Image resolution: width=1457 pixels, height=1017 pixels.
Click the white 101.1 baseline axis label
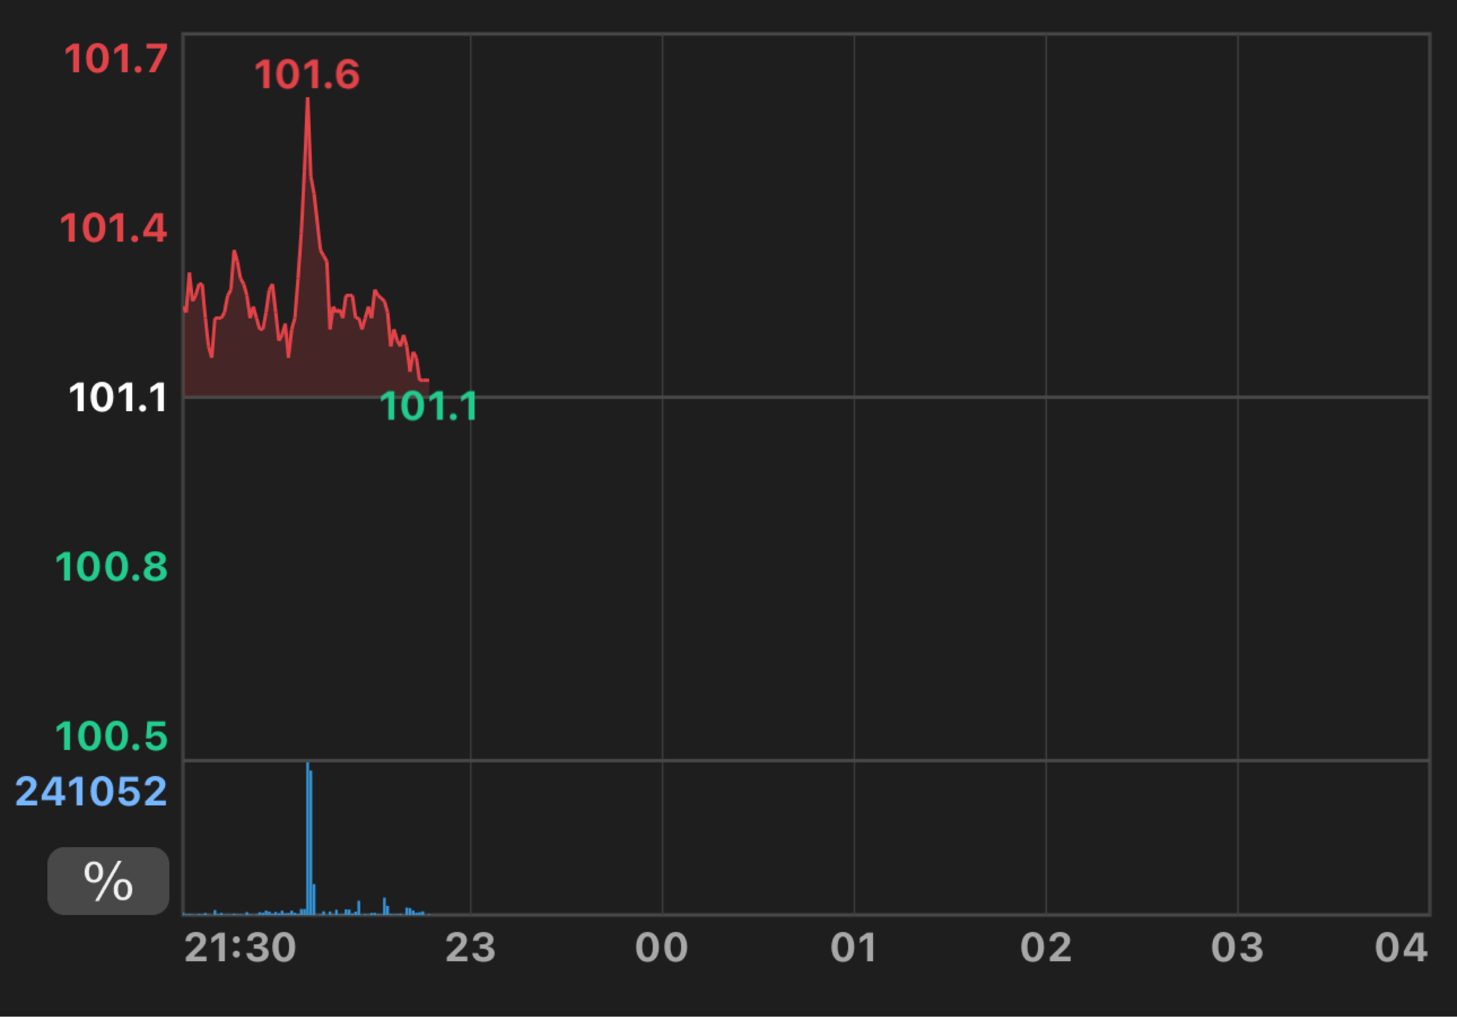click(117, 398)
